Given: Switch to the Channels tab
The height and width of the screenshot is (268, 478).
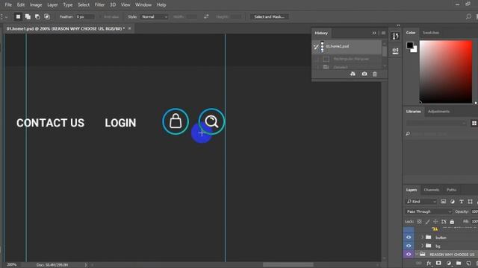Looking at the screenshot, I should click(x=432, y=190).
